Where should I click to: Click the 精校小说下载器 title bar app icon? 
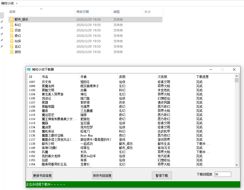click(x=29, y=70)
